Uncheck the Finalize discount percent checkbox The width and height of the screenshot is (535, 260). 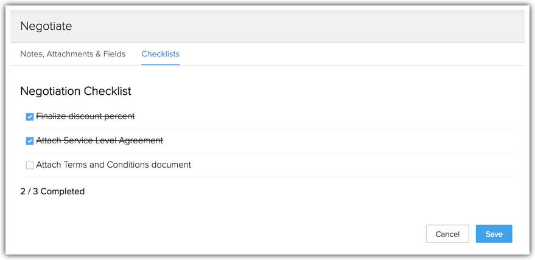coord(30,117)
